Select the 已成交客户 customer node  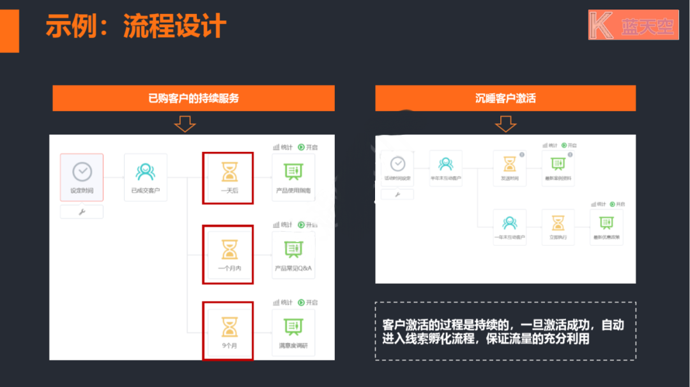145,177
